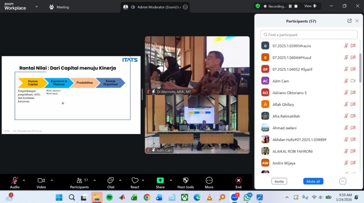Image resolution: width=364 pixels, height=203 pixels.
Task: Pop out the Participants panel
Action: click(x=349, y=21)
